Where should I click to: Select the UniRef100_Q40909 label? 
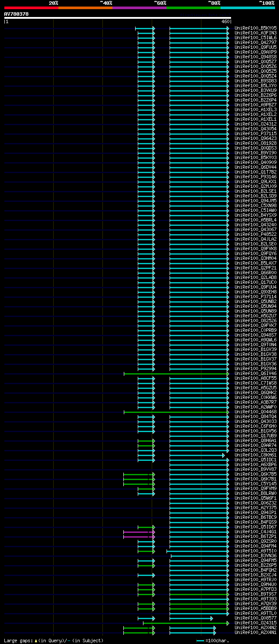(255, 162)
